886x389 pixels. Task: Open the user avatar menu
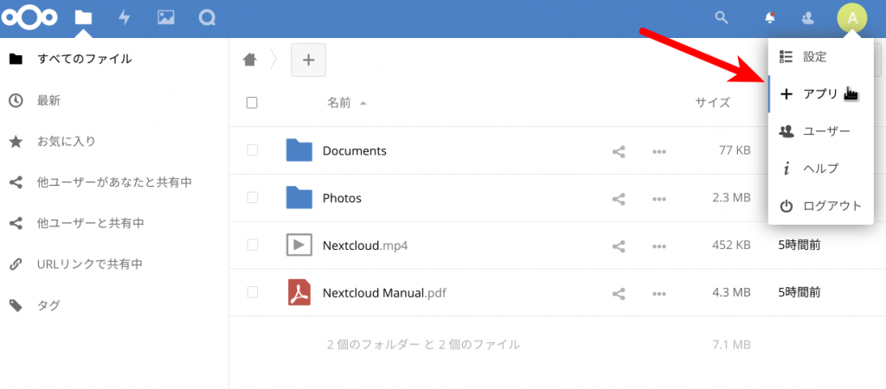851,18
